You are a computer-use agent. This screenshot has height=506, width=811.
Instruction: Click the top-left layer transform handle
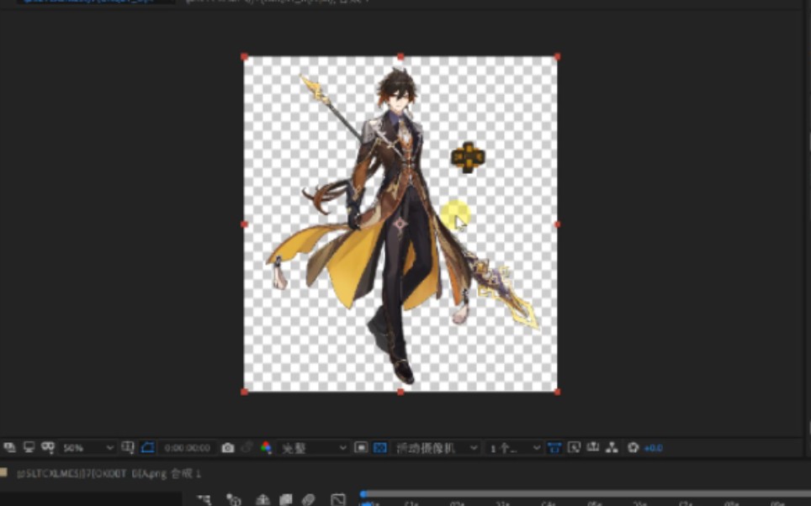click(x=244, y=57)
